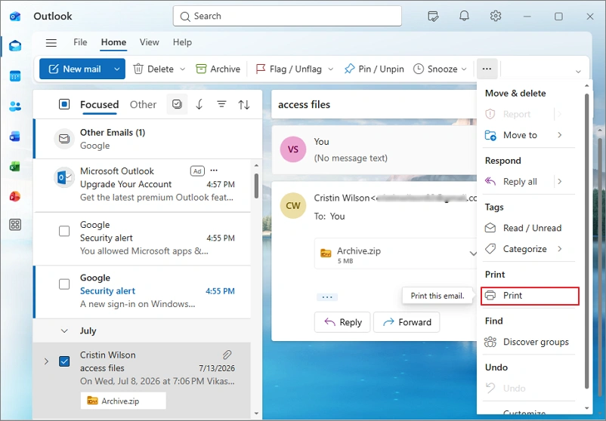This screenshot has width=606, height=421.
Task: Switch to the Other inbox tab
Action: pos(143,105)
